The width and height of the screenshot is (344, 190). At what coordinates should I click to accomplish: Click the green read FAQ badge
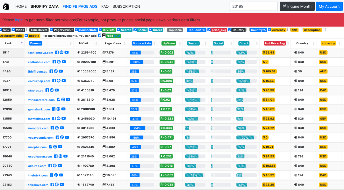point(113,36)
